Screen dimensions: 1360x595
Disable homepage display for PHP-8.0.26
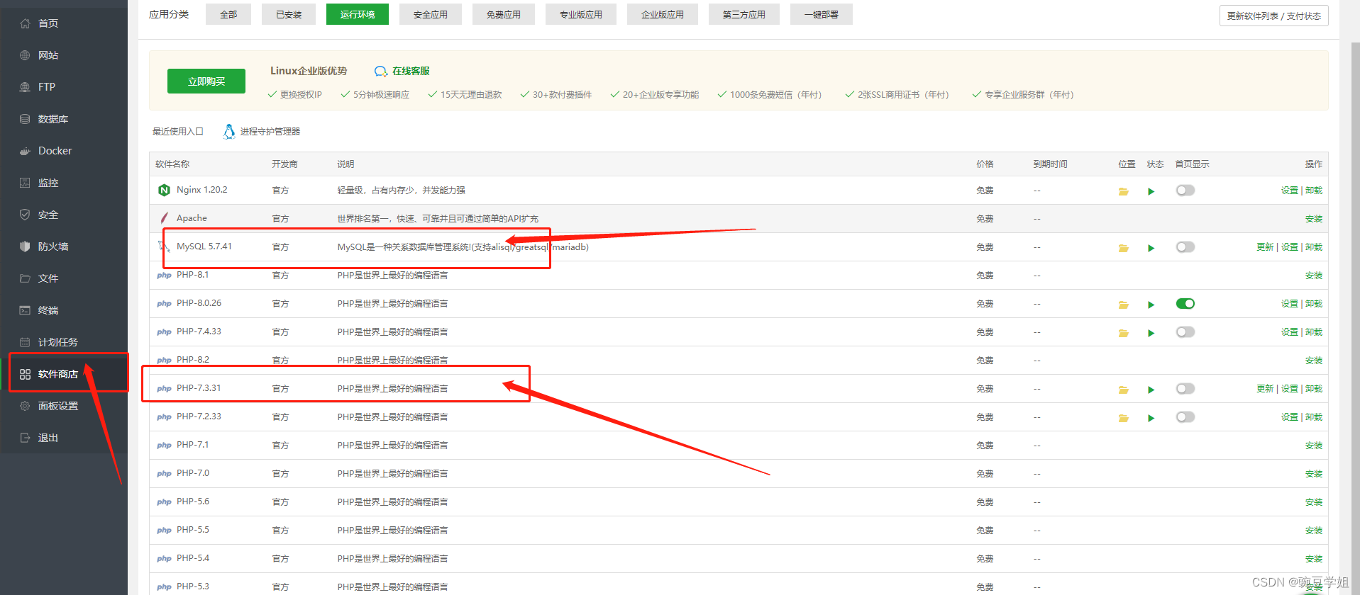(1185, 303)
